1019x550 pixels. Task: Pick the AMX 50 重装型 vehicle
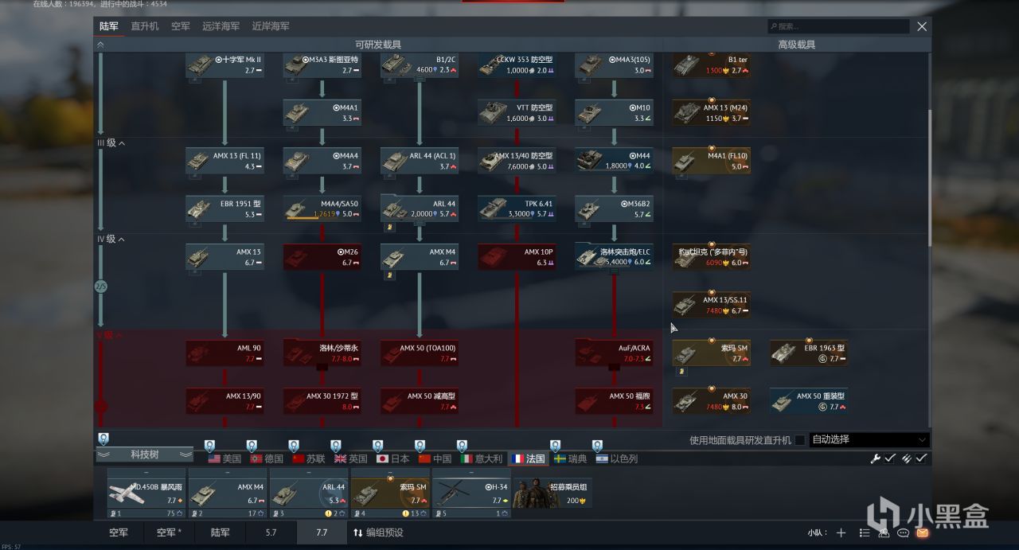[808, 401]
